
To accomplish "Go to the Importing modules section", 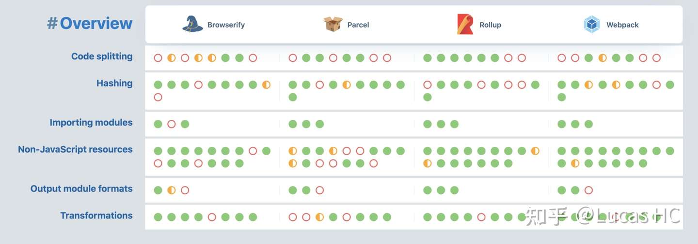I will (x=91, y=123).
